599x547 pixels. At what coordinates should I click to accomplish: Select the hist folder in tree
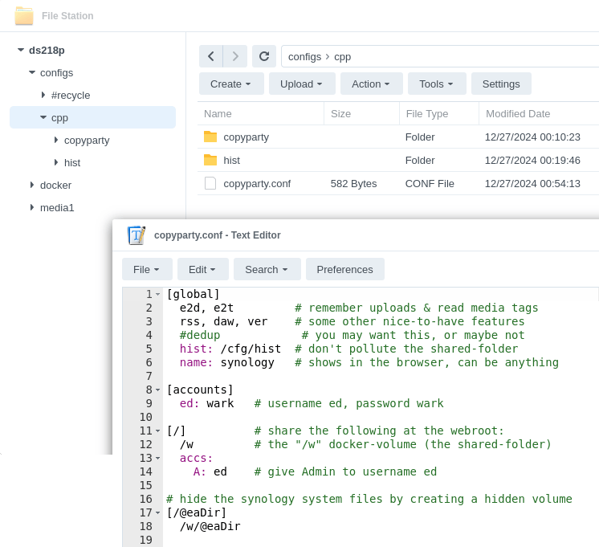pyautogui.click(x=72, y=163)
